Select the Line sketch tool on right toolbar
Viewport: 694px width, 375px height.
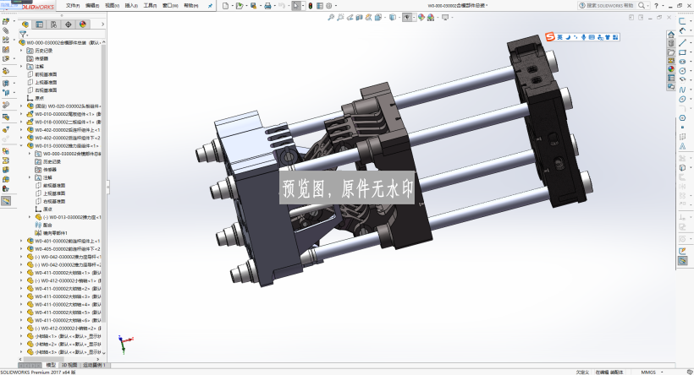click(682, 42)
